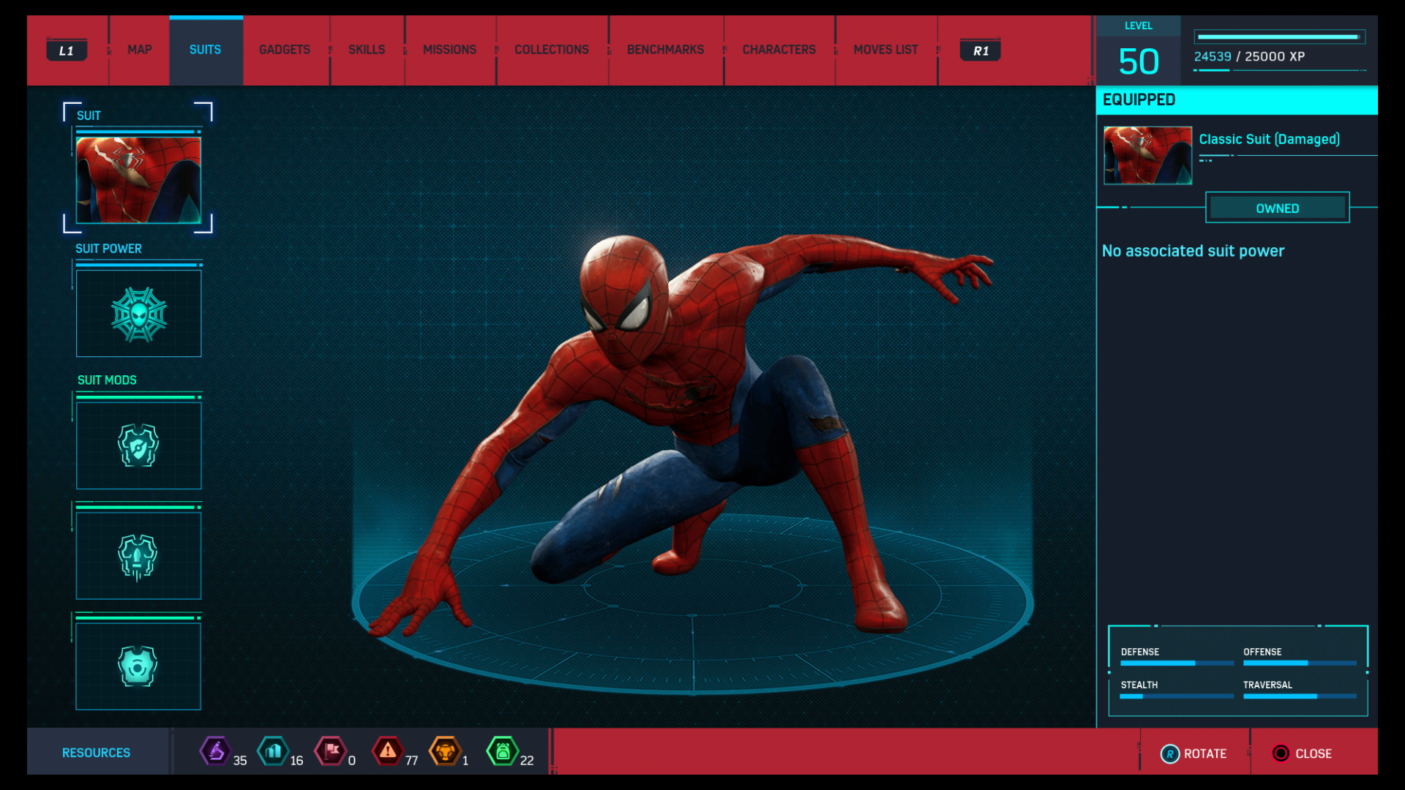Click the XP progress bar
Image resolution: width=1405 pixels, height=790 pixels.
point(1279,36)
